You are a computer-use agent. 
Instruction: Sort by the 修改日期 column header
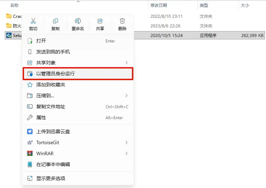click(159, 5)
